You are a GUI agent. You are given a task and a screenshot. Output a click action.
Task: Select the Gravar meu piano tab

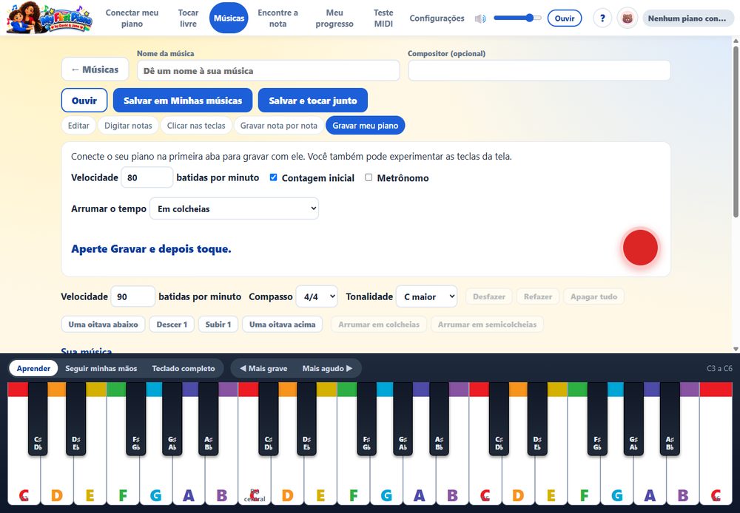pos(366,126)
